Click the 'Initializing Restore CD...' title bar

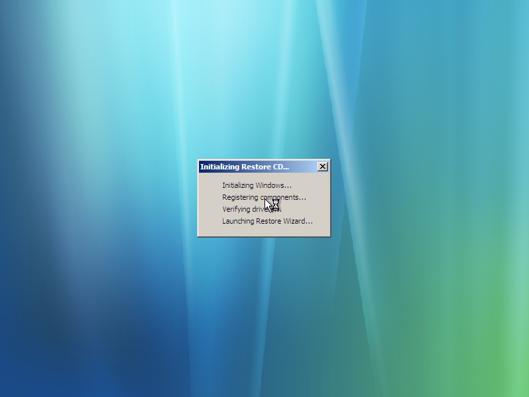tap(264, 167)
